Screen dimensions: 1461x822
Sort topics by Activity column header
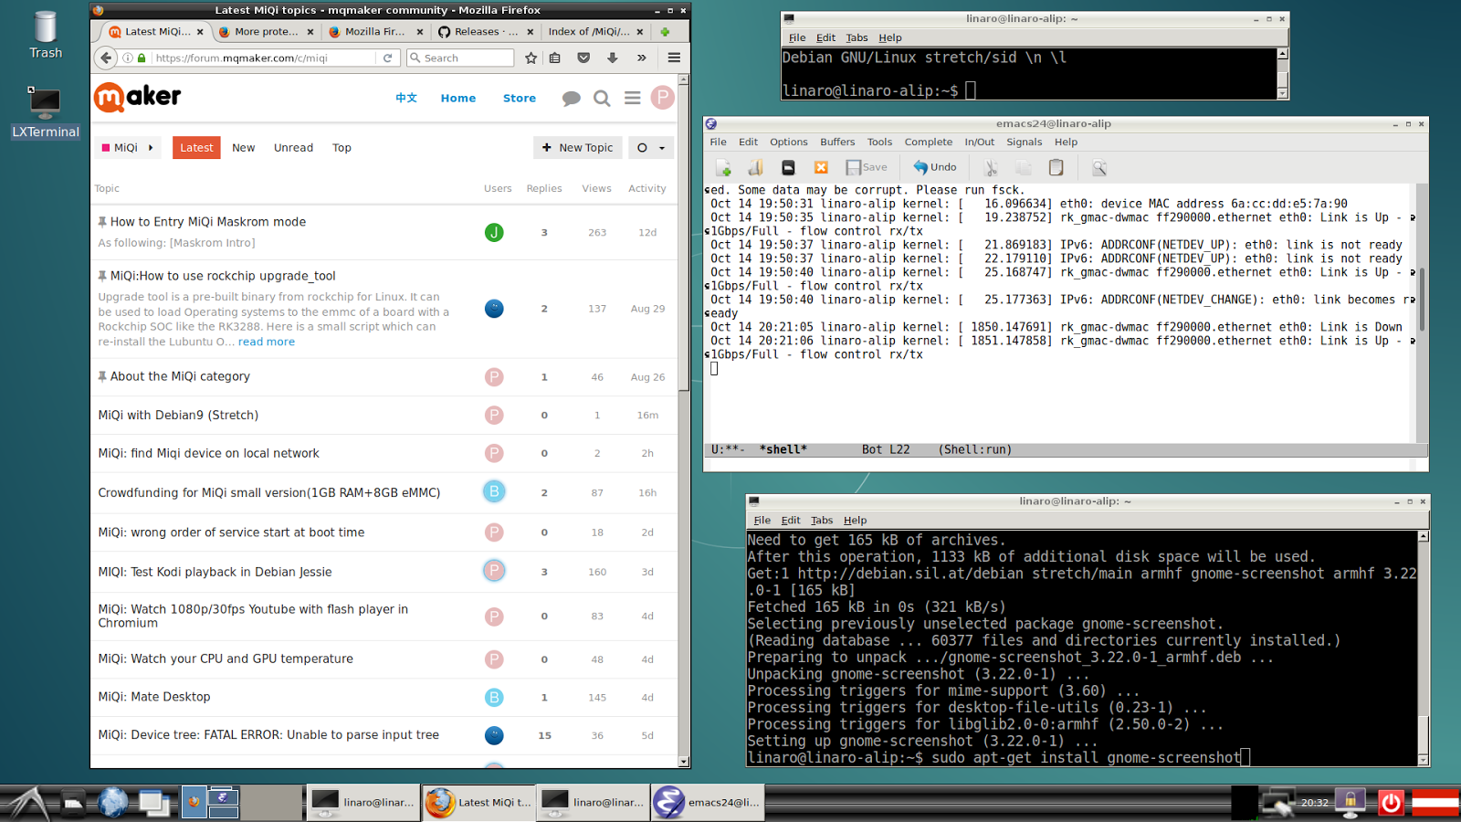(647, 188)
